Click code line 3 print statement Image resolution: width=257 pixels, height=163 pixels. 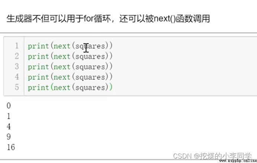(70, 67)
